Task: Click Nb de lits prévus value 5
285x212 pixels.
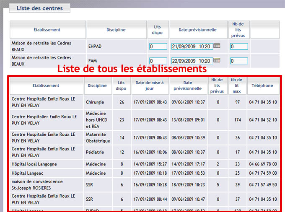Action: (218, 185)
